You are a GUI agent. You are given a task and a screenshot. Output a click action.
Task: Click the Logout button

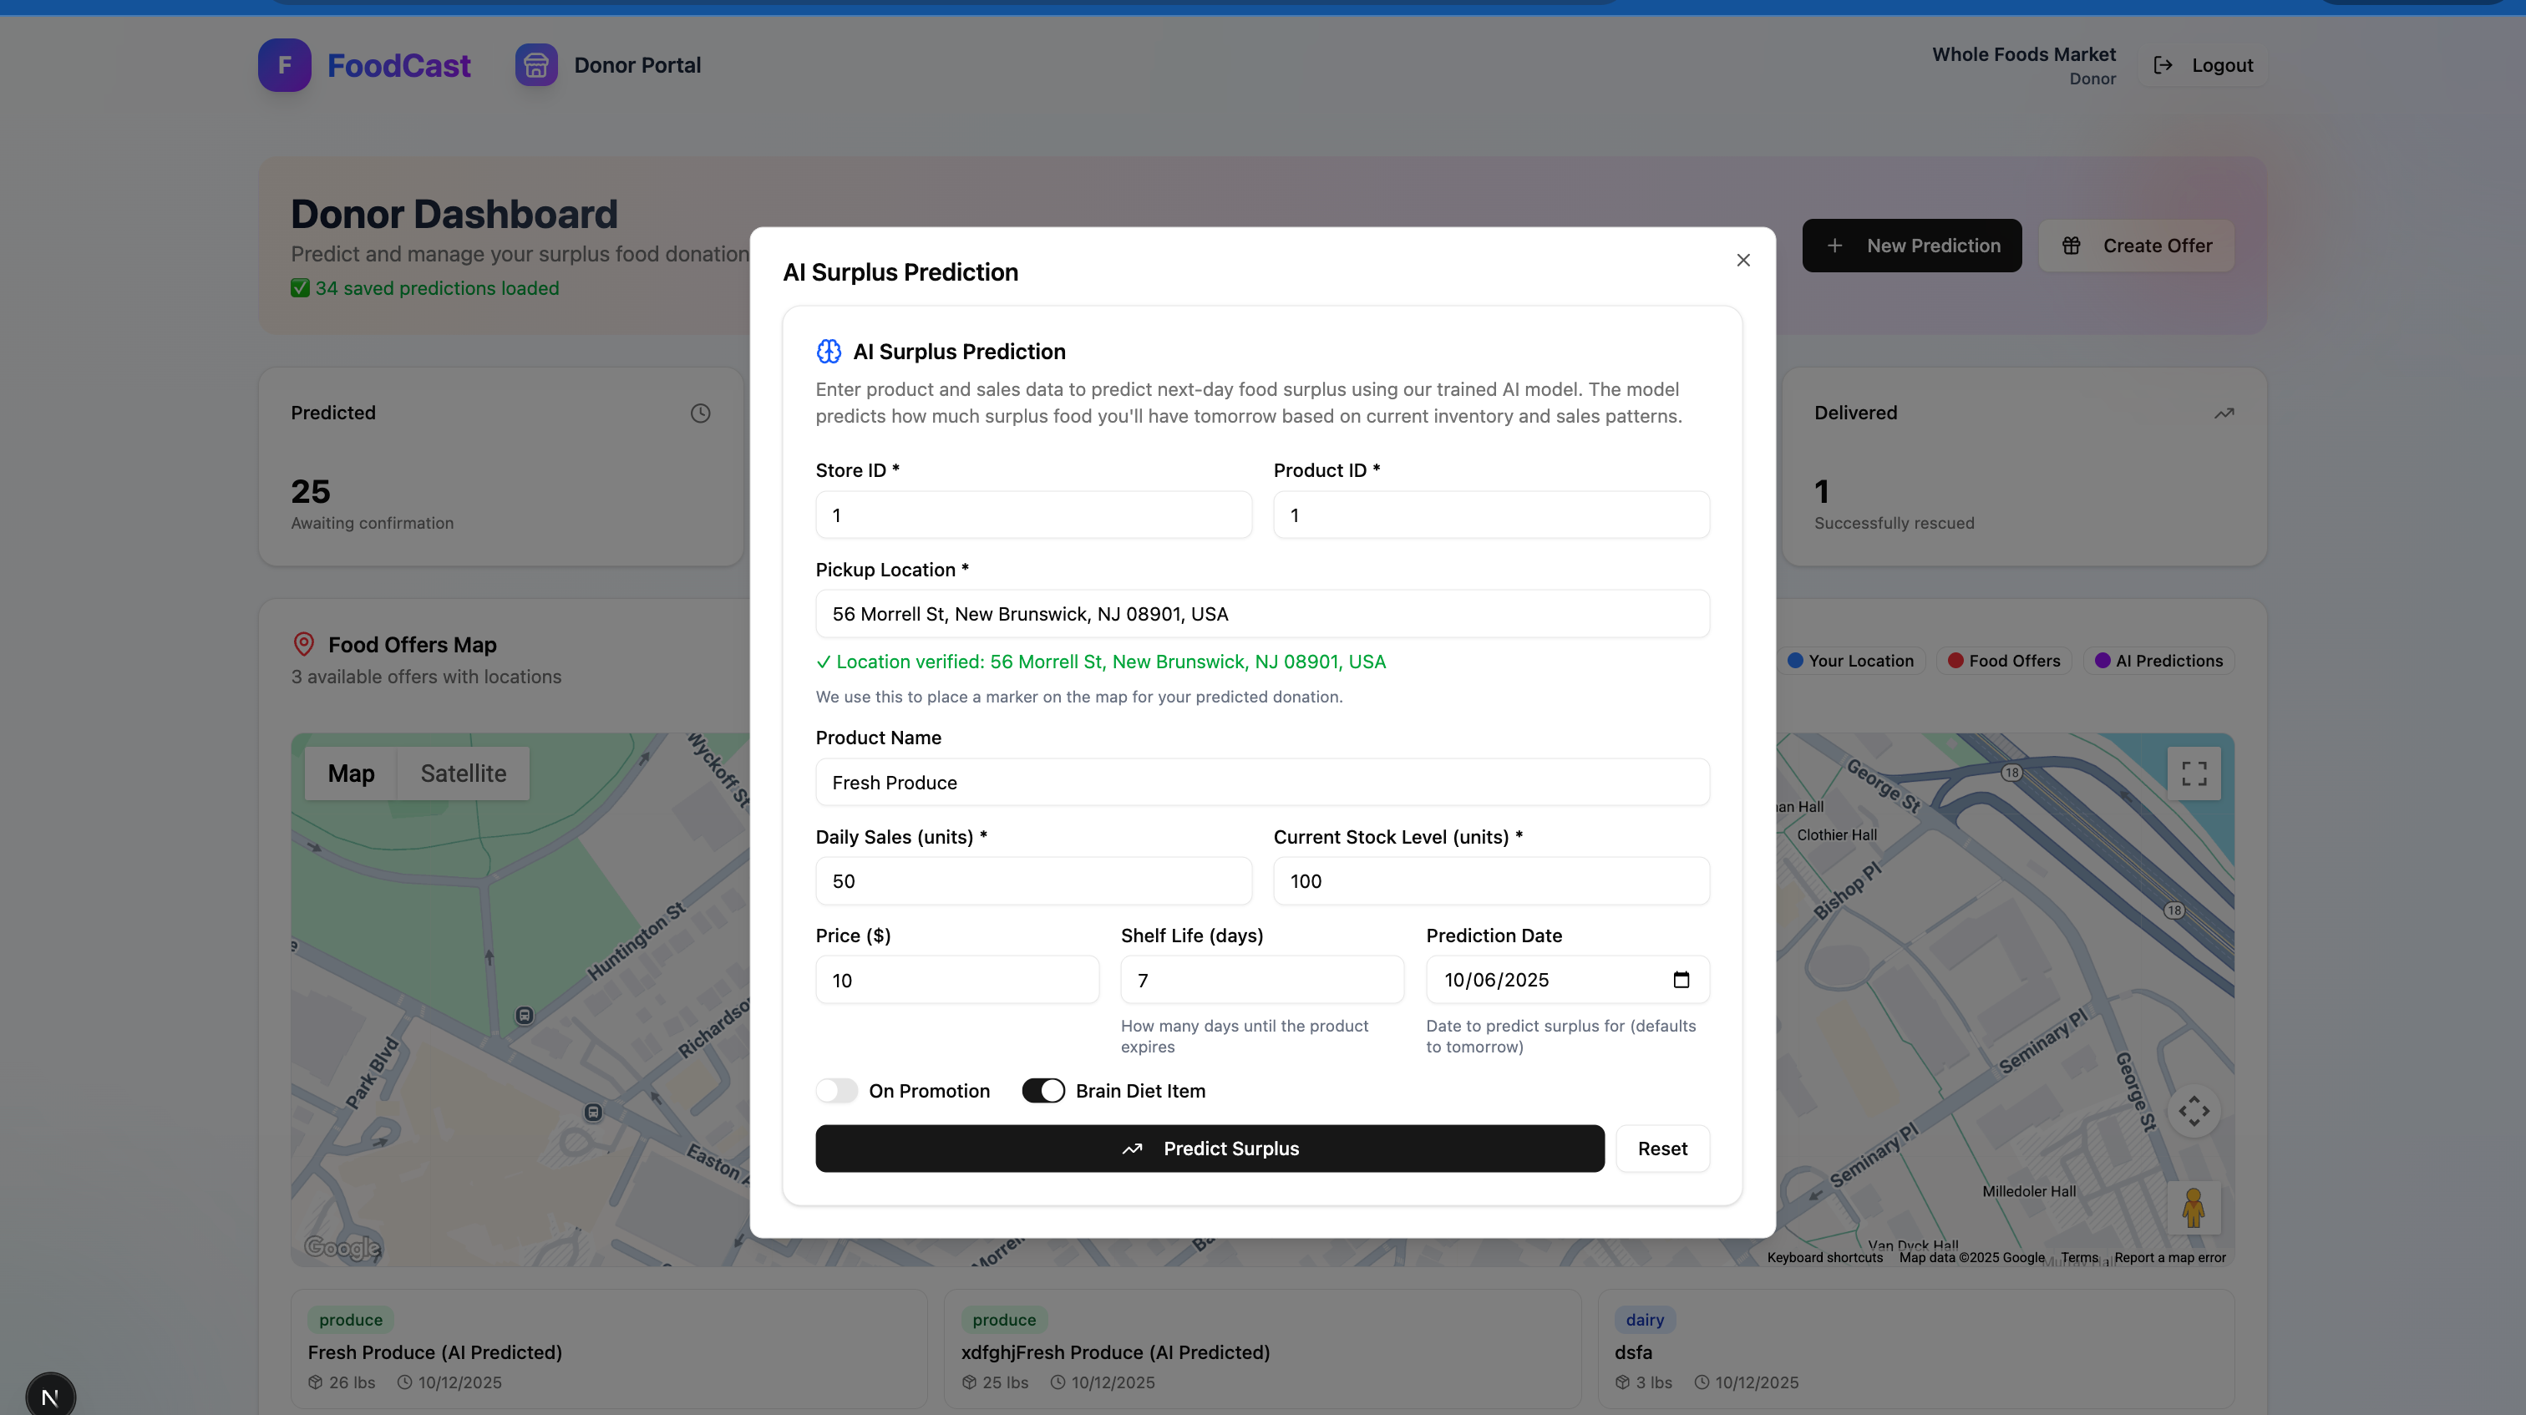tap(2204, 64)
